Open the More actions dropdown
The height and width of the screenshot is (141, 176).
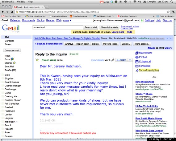point(142,44)
